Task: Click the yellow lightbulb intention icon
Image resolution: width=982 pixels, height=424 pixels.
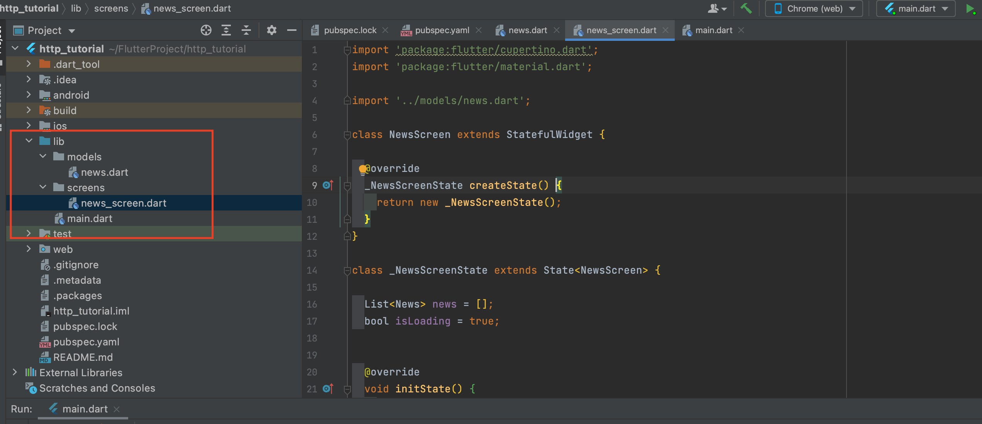Action: [362, 169]
